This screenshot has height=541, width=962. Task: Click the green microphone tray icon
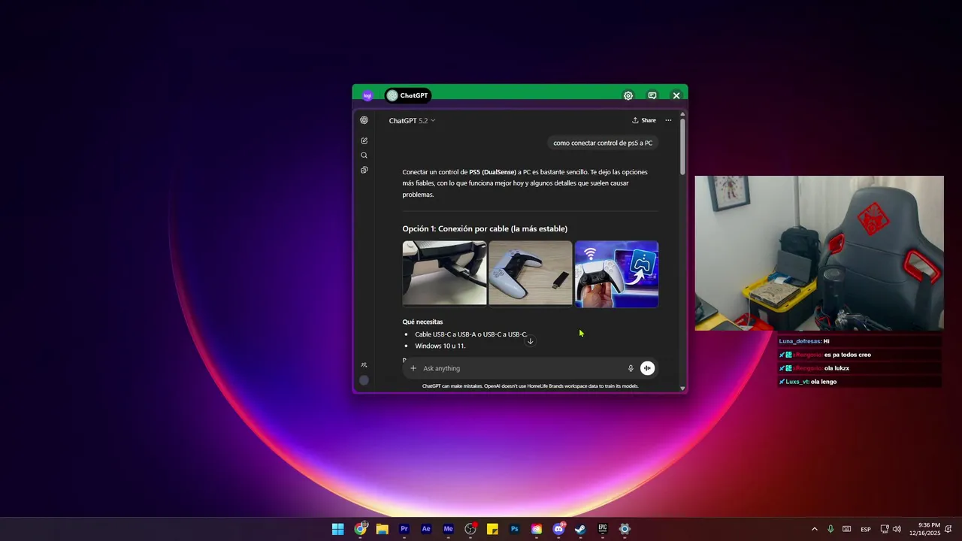(830, 529)
